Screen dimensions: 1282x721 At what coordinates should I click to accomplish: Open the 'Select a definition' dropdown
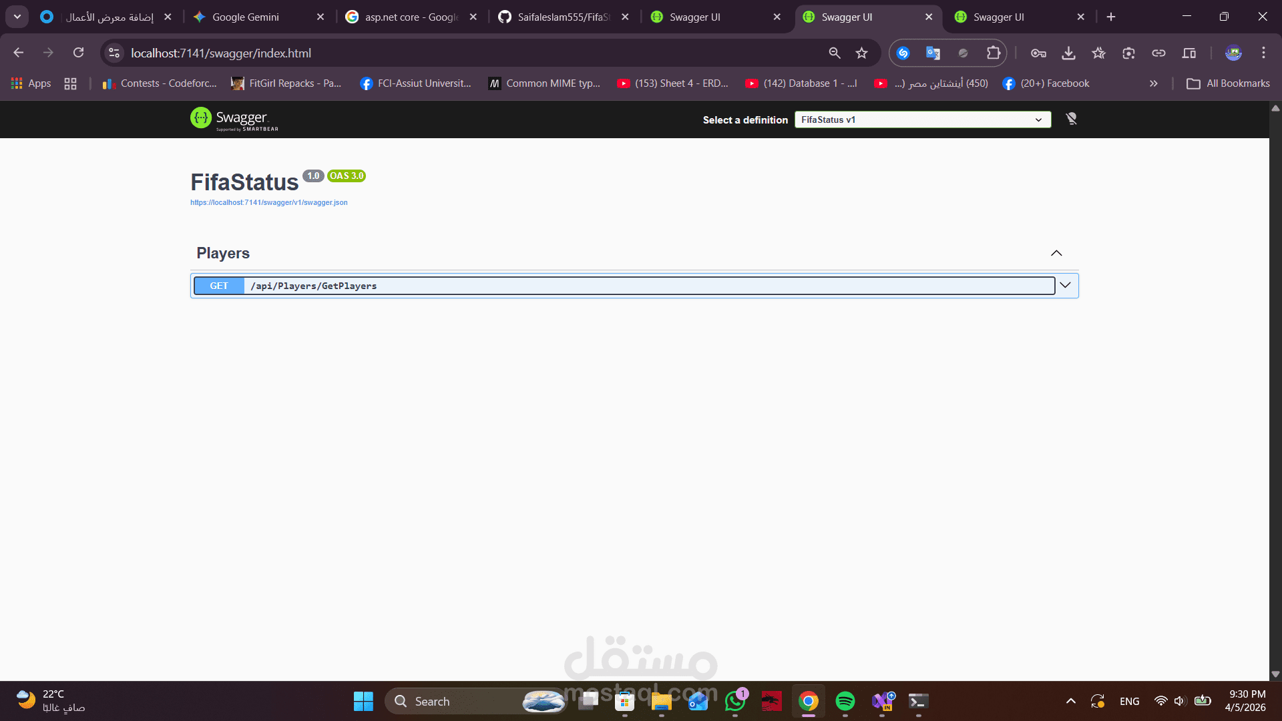pyautogui.click(x=923, y=119)
